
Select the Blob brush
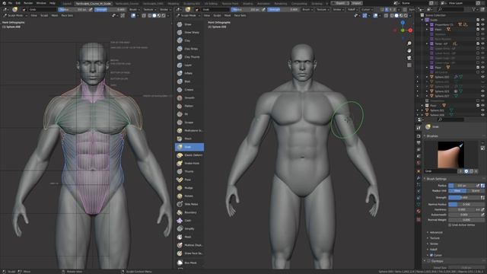(x=189, y=81)
